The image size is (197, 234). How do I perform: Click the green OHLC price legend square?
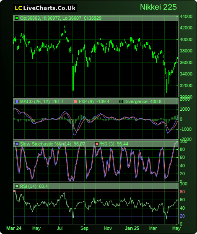(17, 18)
